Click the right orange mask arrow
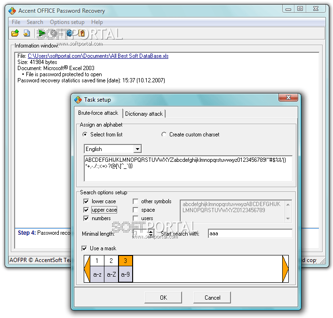The image size is (333, 318). click(x=285, y=269)
